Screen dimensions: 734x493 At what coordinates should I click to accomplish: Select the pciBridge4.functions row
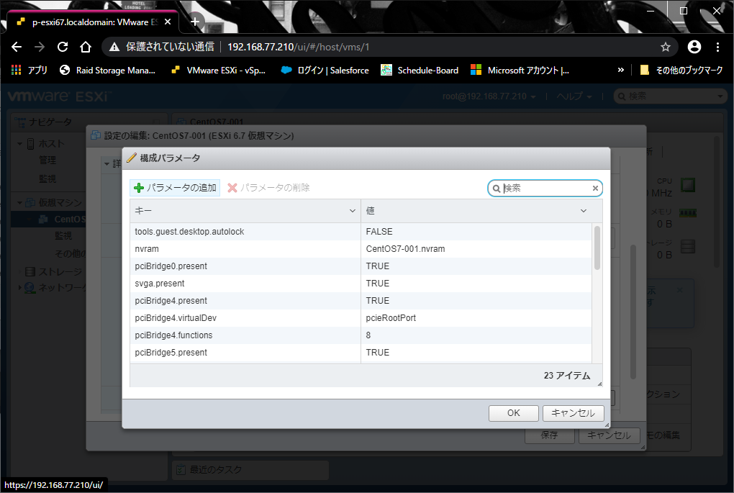pyautogui.click(x=361, y=335)
